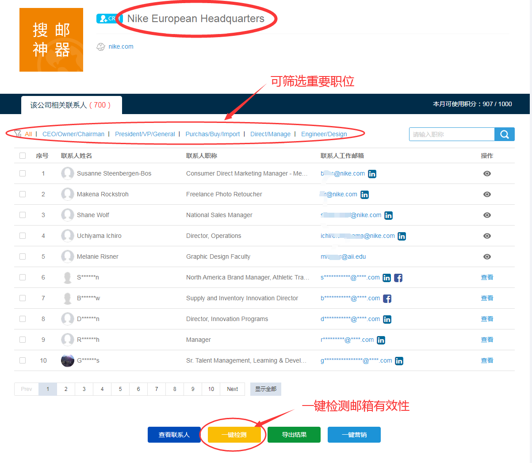Click the Facebook icon for Supply and Inventory Director
The width and height of the screenshot is (532, 463).
click(x=387, y=298)
